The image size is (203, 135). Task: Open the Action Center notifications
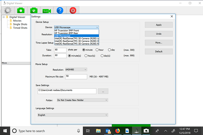pyautogui.click(x=196, y=131)
